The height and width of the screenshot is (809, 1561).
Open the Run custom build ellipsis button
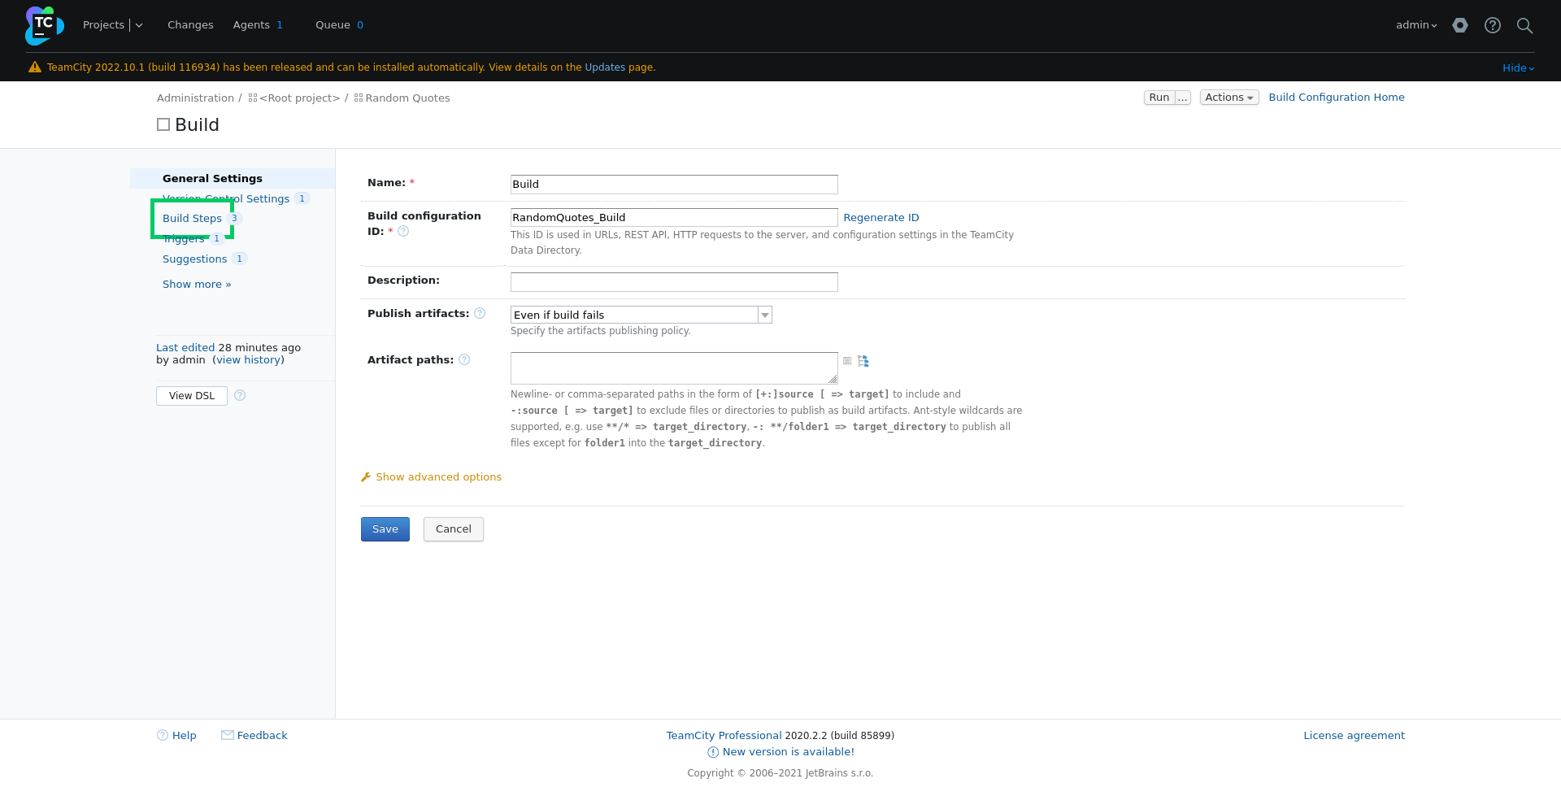pyautogui.click(x=1183, y=98)
